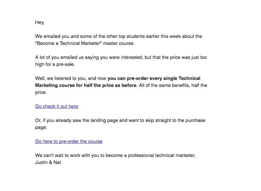Click the quoted 'Become a Technical Marketer' title

tap(68, 43)
